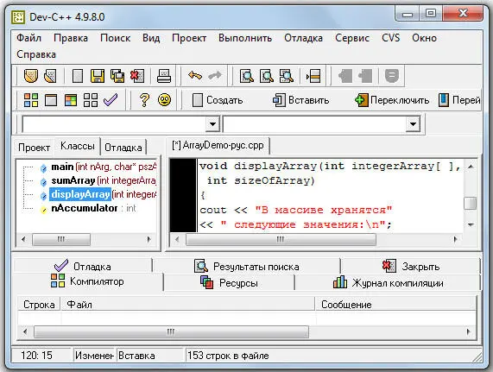Viewport: 493px width, 372px height.
Task: Click the yellow smiley About icon
Action: (x=164, y=100)
